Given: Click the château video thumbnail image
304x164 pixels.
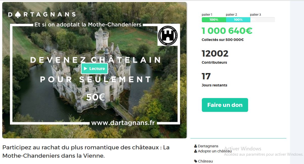Looking at the screenshot, I should tap(95, 70).
